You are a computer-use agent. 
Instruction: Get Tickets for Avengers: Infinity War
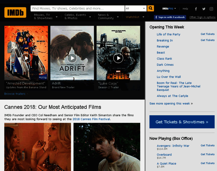(x=208, y=145)
